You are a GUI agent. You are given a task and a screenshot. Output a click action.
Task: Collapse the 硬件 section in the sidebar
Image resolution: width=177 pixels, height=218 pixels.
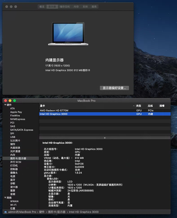tap(5, 105)
